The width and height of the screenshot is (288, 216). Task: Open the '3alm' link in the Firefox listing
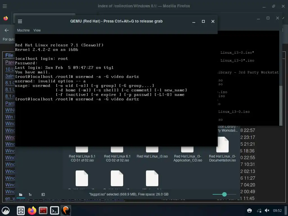click(x=10, y=76)
